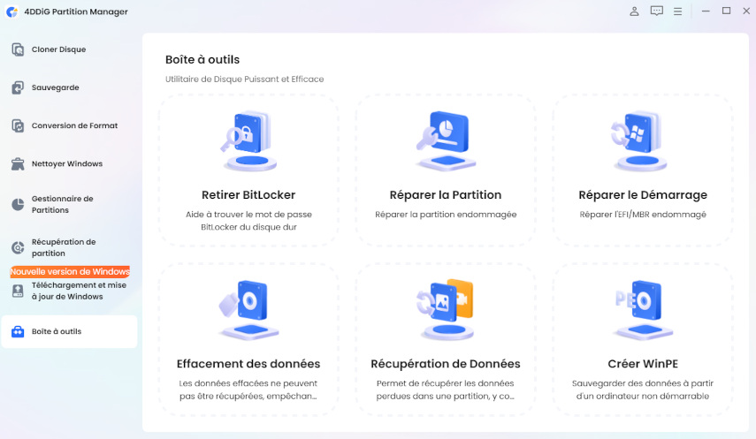Click the Conversion de Format icon

pos(18,125)
